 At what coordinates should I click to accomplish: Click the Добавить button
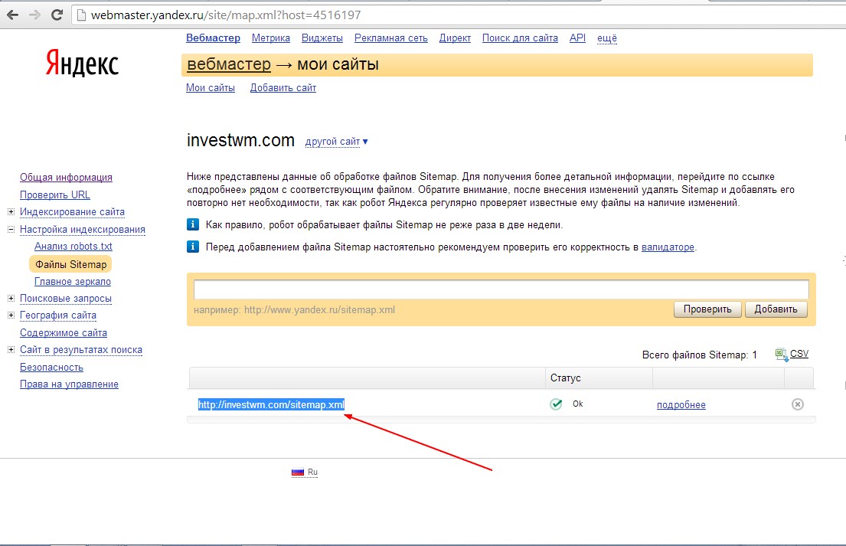[776, 309]
